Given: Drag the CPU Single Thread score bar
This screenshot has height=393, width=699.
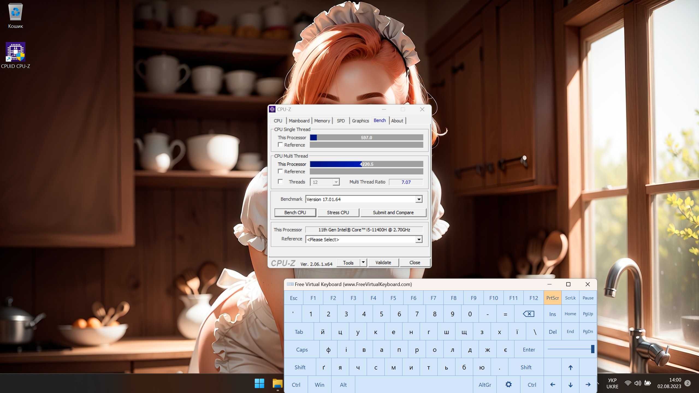Looking at the screenshot, I should (366, 138).
